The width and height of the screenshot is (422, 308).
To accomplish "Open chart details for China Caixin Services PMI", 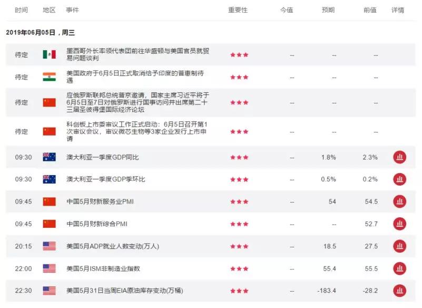I will 399,201.
